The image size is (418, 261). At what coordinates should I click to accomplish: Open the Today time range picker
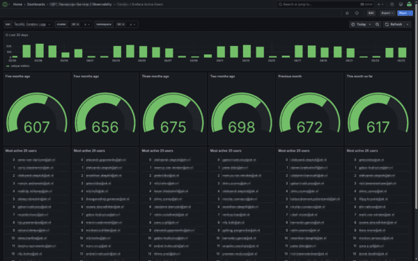tap(362, 24)
